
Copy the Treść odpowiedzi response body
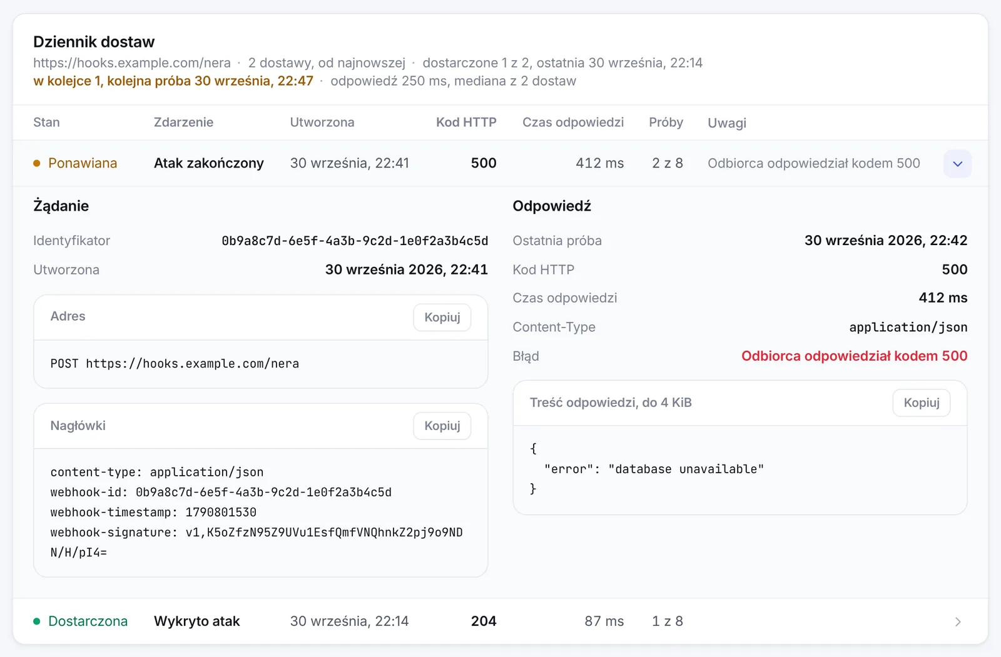click(922, 403)
